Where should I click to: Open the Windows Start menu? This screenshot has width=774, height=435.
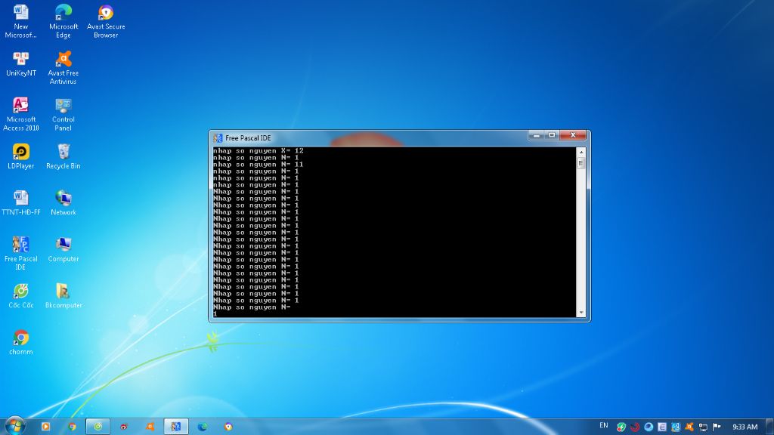point(14,426)
